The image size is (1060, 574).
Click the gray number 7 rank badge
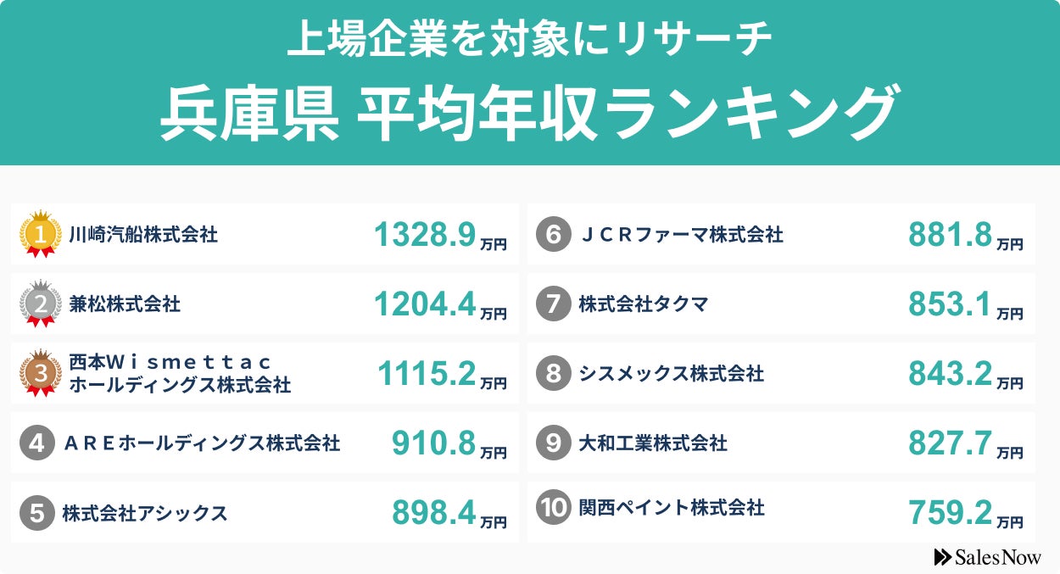pyautogui.click(x=554, y=304)
